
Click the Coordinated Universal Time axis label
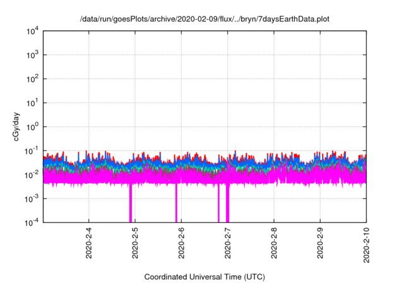point(205,277)
